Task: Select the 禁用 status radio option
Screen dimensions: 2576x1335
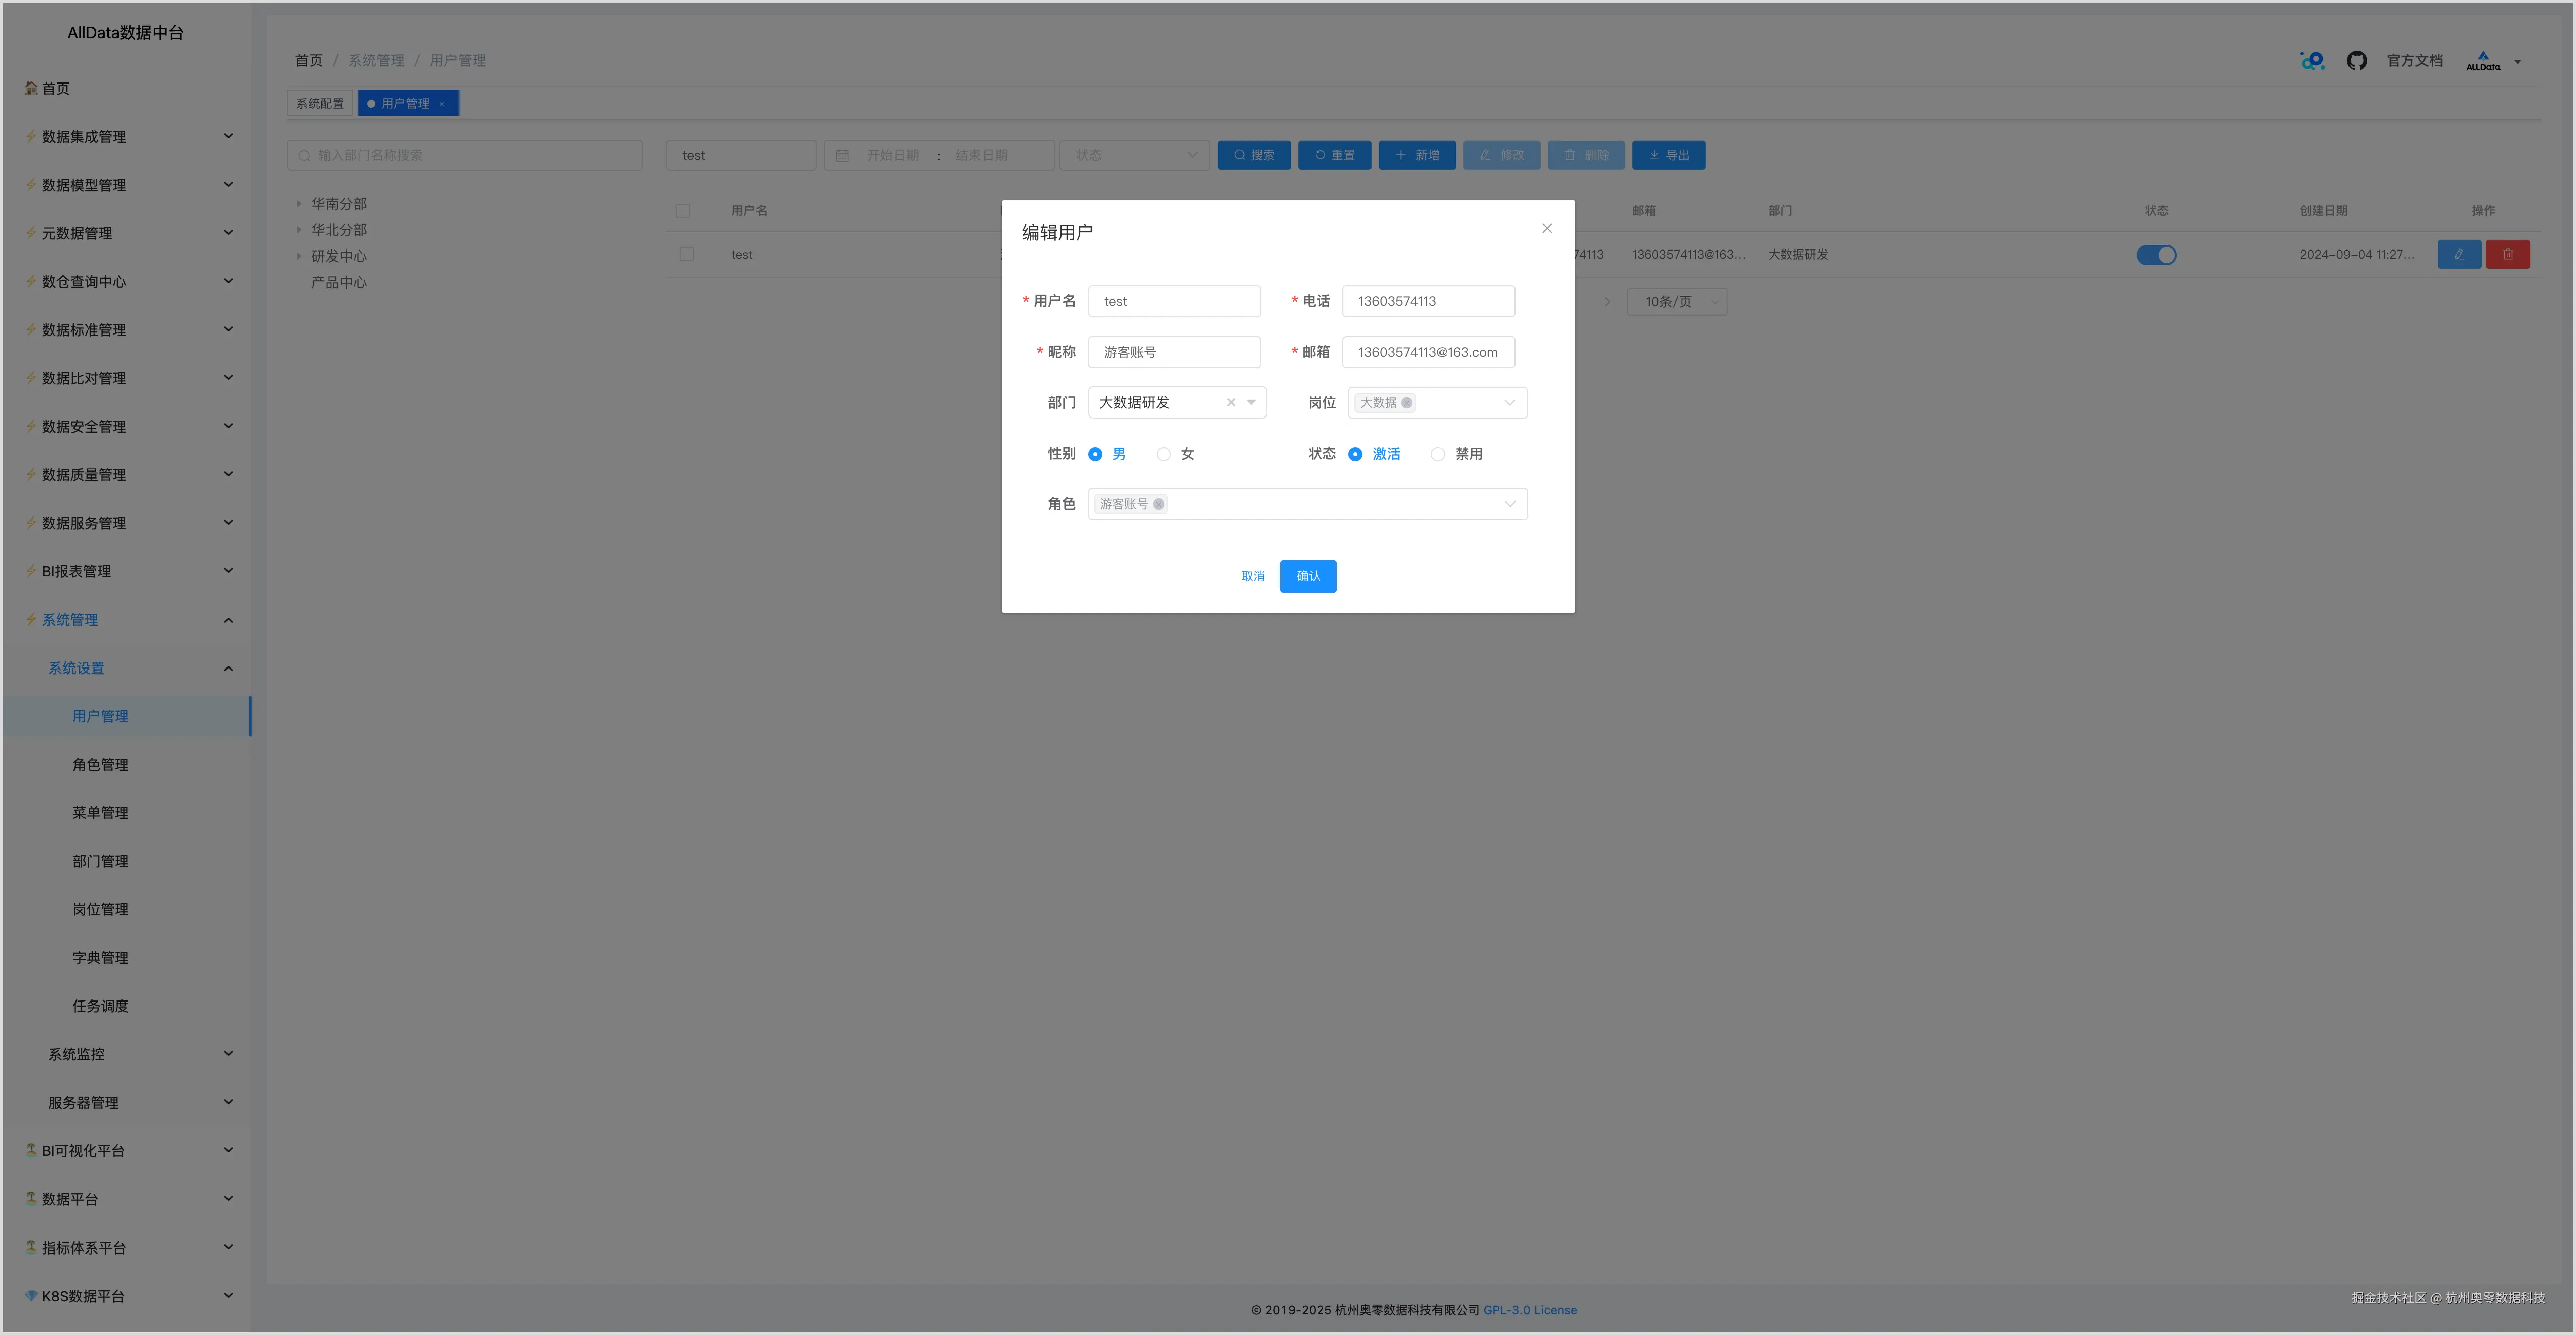Action: (x=1438, y=454)
